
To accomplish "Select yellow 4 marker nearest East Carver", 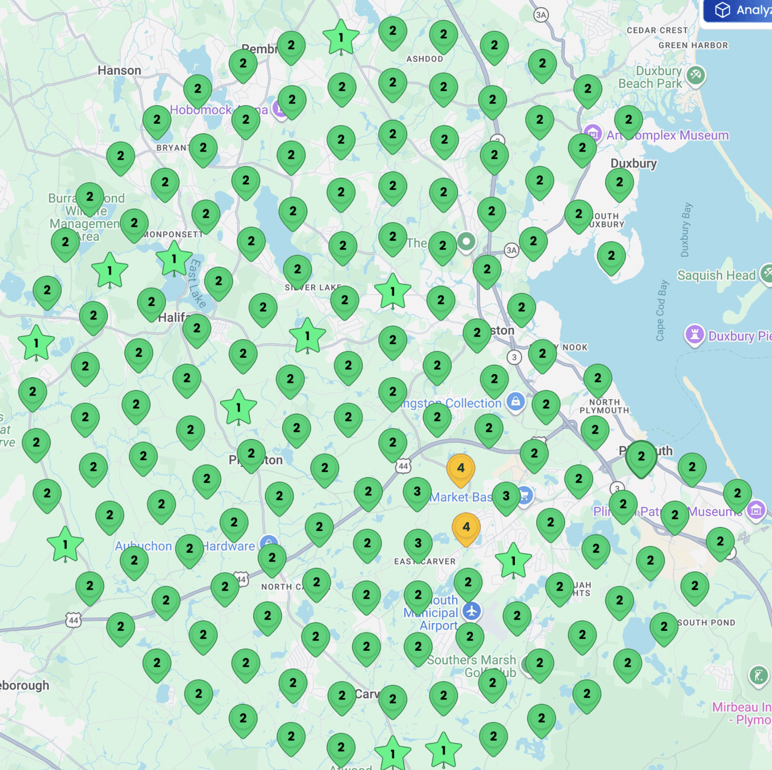I will click(466, 527).
